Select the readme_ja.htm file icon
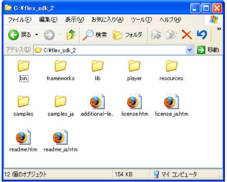The image size is (227, 182). [60, 137]
